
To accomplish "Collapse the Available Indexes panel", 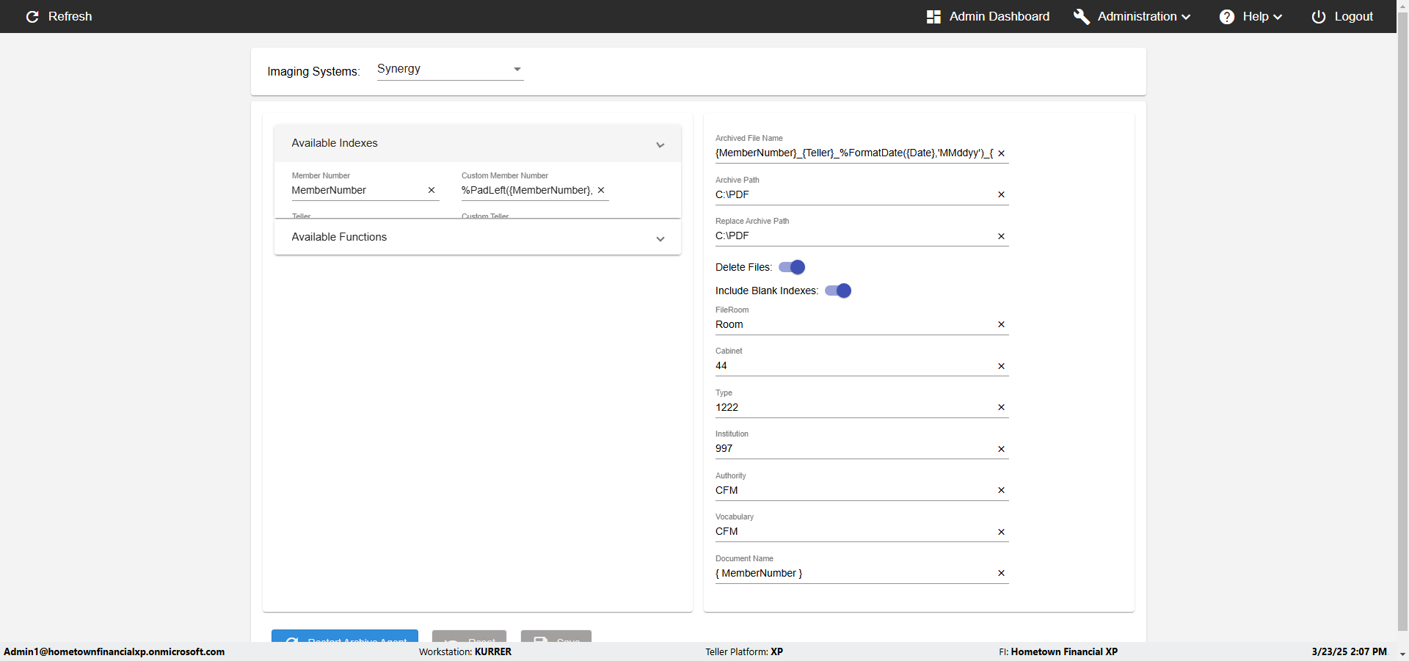I will 660,145.
